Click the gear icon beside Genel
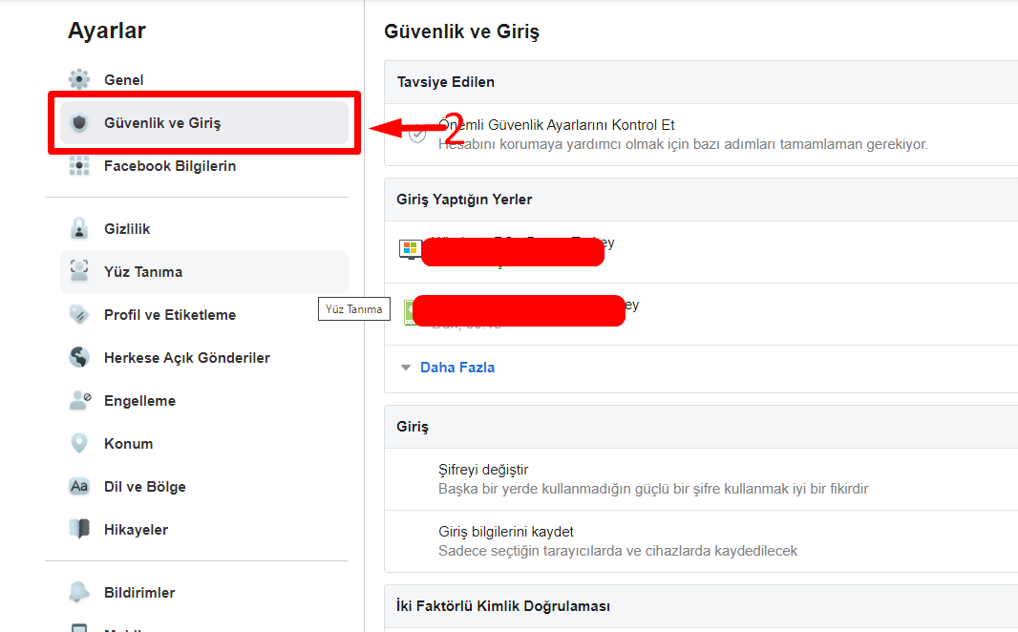Screen dimensions: 1018x632 pos(79,80)
